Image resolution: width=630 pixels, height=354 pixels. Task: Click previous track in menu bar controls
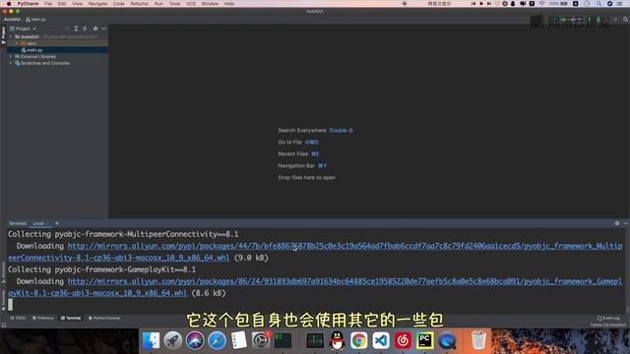click(473, 4)
